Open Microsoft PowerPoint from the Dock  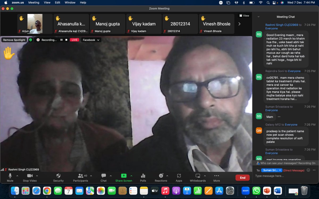click(x=267, y=191)
